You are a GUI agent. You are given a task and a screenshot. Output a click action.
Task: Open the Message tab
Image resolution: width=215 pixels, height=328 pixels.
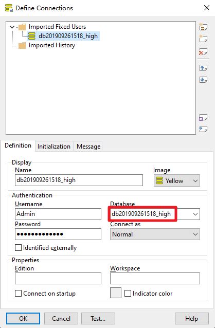[88, 147]
